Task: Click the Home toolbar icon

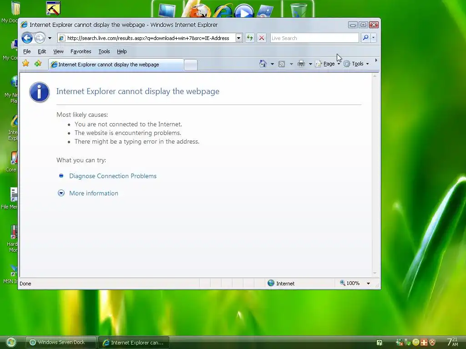Action: pos(263,64)
